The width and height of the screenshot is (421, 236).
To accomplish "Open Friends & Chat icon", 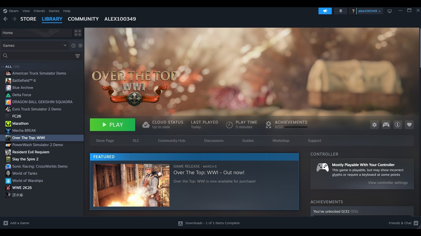I will coord(416,223).
